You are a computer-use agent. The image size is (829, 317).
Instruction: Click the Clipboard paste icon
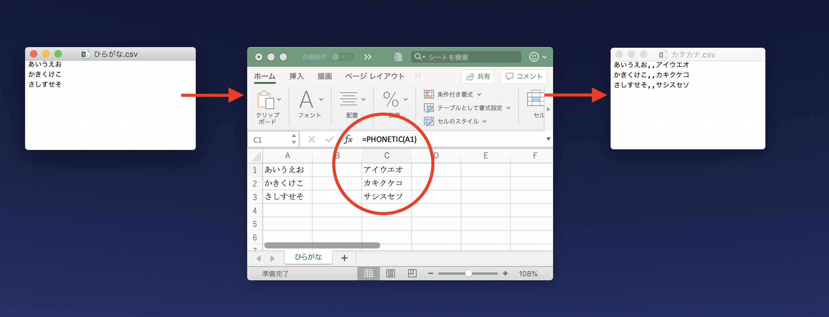click(x=266, y=100)
